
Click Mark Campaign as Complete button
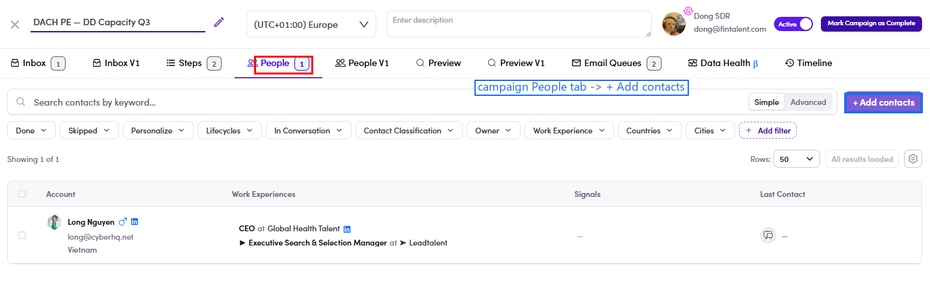[x=872, y=24]
